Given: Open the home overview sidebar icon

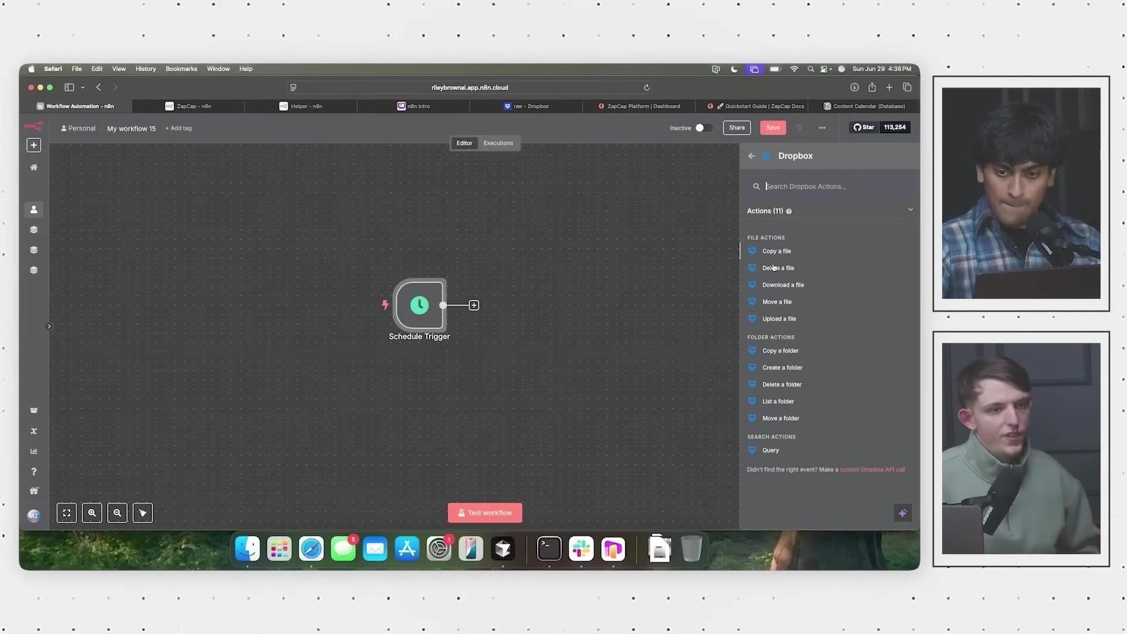Looking at the screenshot, I should [x=33, y=167].
